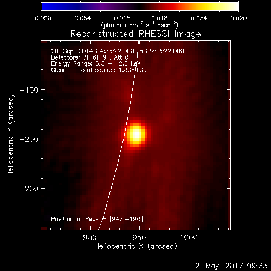The width and height of the screenshot is (271, 271).
Task: Click the yellow-white end of the color bar
Action: coord(233,7)
